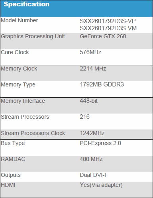Click the Stream Processors count 216
Image resolution: width=153 pixels, height=198 pixels.
[x=84, y=117]
